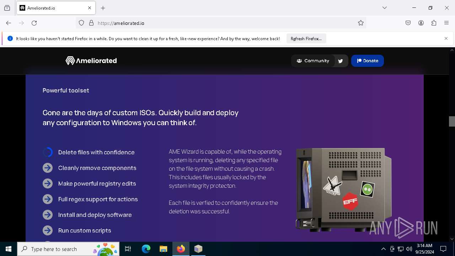
Task: Launch Microsoft Edge from taskbar
Action: pyautogui.click(x=146, y=249)
